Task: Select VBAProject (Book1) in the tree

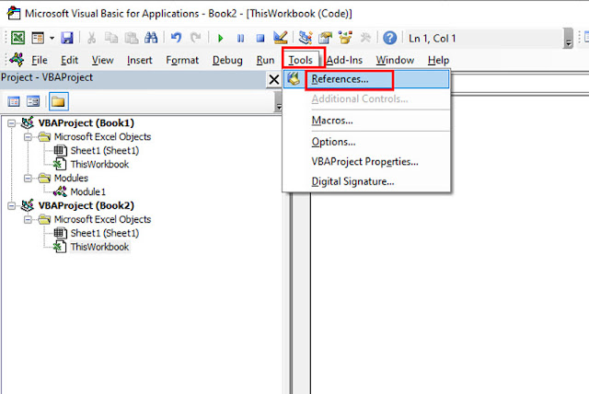Action: (x=86, y=123)
